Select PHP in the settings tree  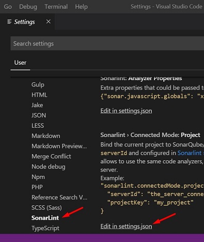(x=37, y=187)
